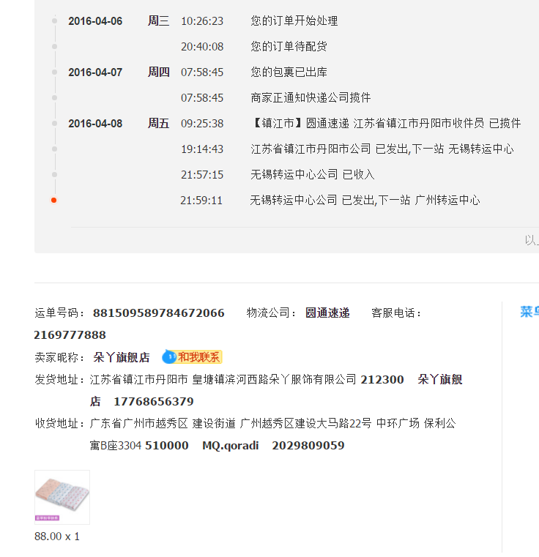Screen dimensions: 539x557
Task: Open the product thumbnail image
Action: click(x=62, y=497)
